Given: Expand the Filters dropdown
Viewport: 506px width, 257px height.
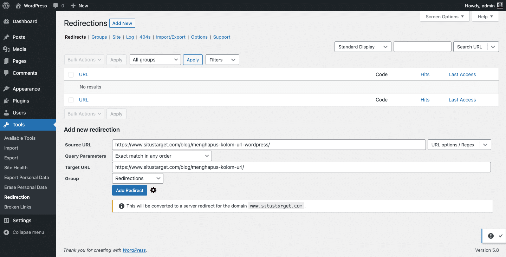Looking at the screenshot, I should [x=222, y=60].
